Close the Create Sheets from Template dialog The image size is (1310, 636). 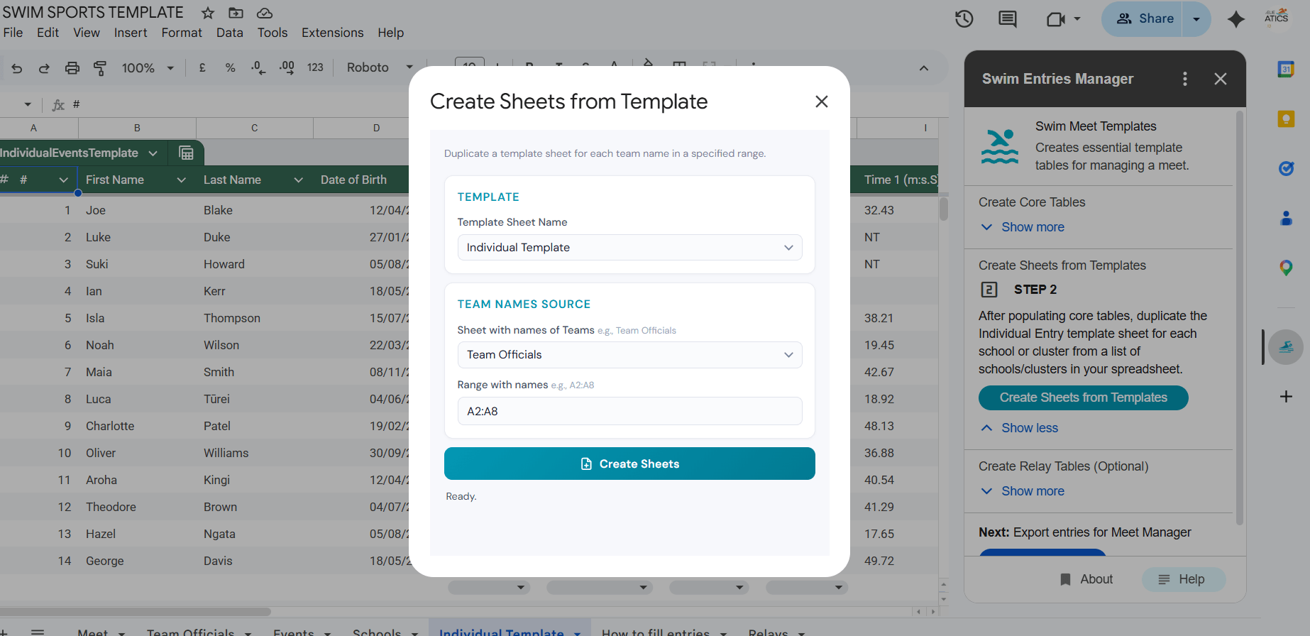821,102
